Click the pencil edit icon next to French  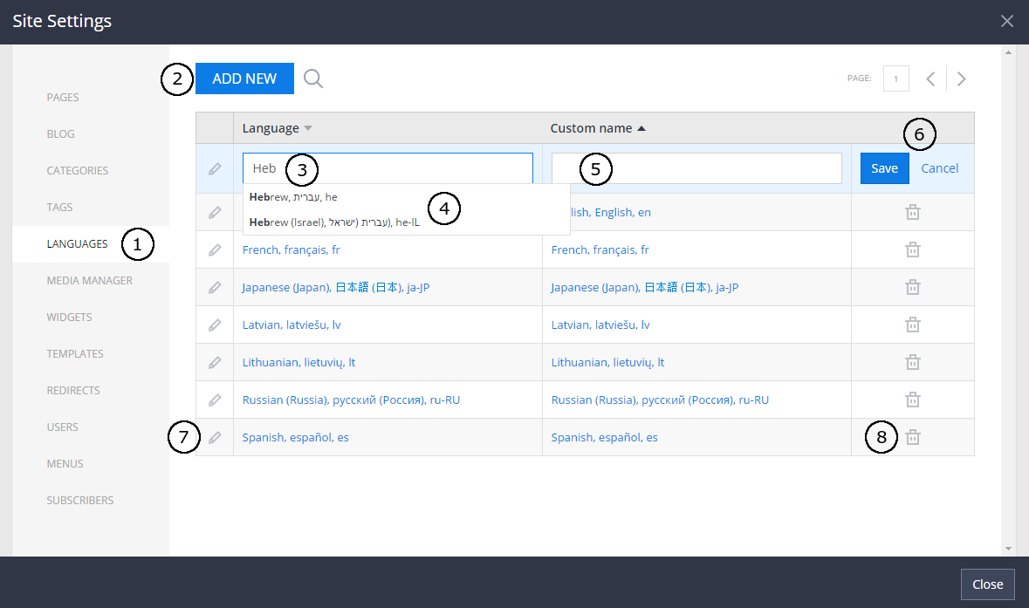click(215, 249)
